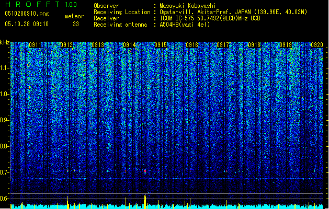329x209 pixels.
Task: Click the 0.8 kHz axis tick label
Action: point(4,146)
